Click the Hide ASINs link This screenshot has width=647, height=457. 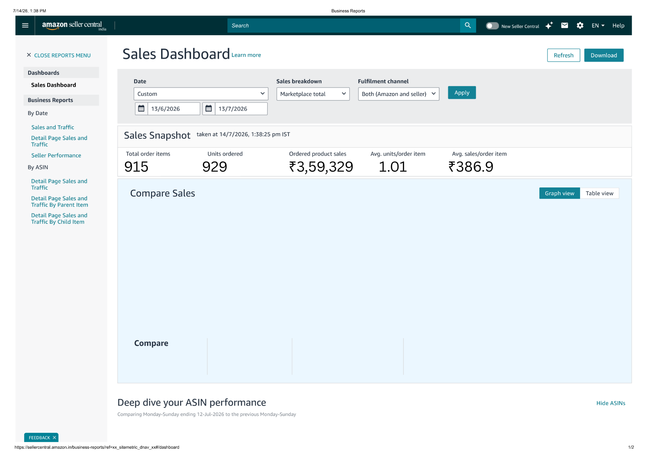tap(611, 403)
